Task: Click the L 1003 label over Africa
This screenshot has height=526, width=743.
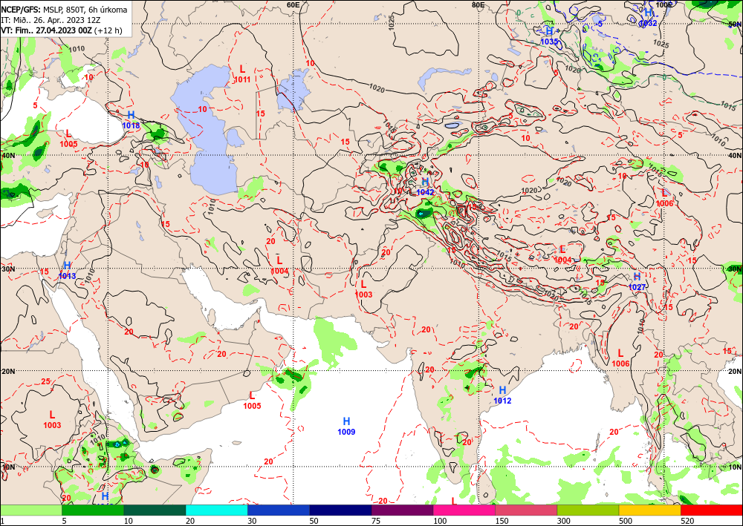Action: [x=52, y=420]
